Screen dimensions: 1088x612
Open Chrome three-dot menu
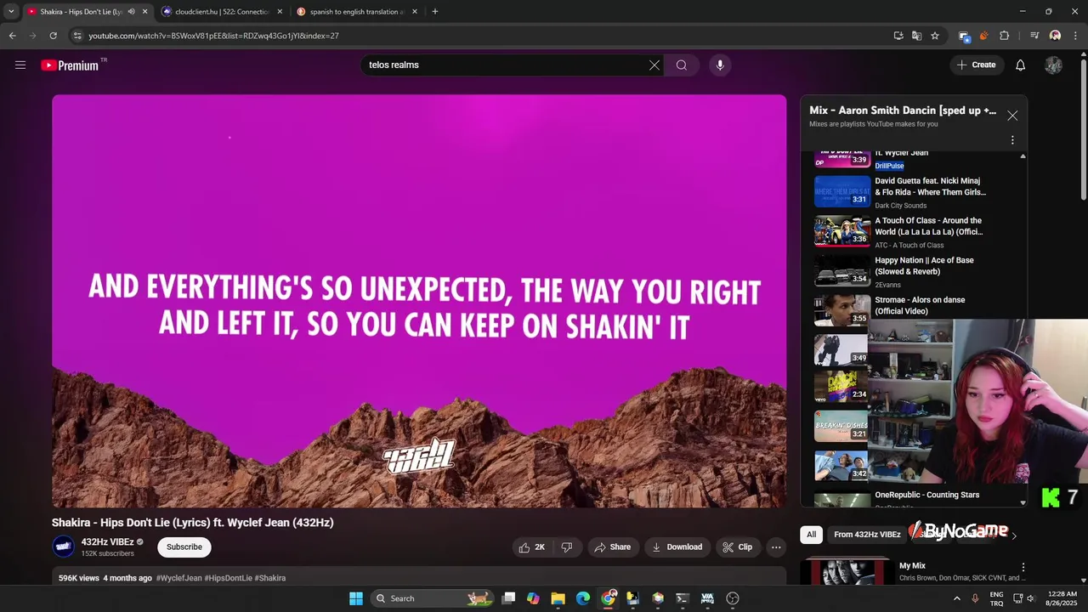[1076, 36]
